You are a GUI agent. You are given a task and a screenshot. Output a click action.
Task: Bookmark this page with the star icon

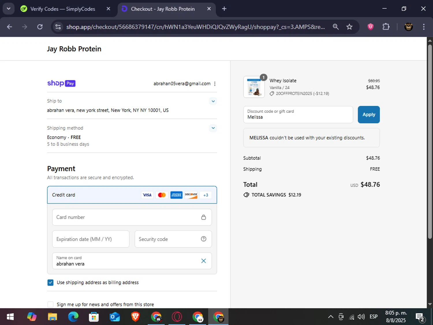tap(349, 27)
